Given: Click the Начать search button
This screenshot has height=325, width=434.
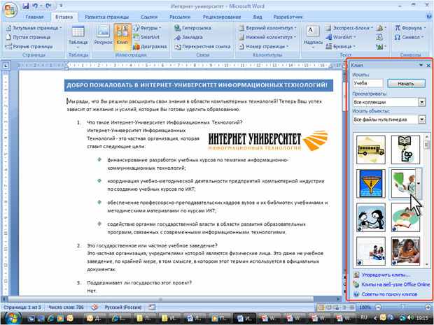Looking at the screenshot, I should (x=406, y=83).
